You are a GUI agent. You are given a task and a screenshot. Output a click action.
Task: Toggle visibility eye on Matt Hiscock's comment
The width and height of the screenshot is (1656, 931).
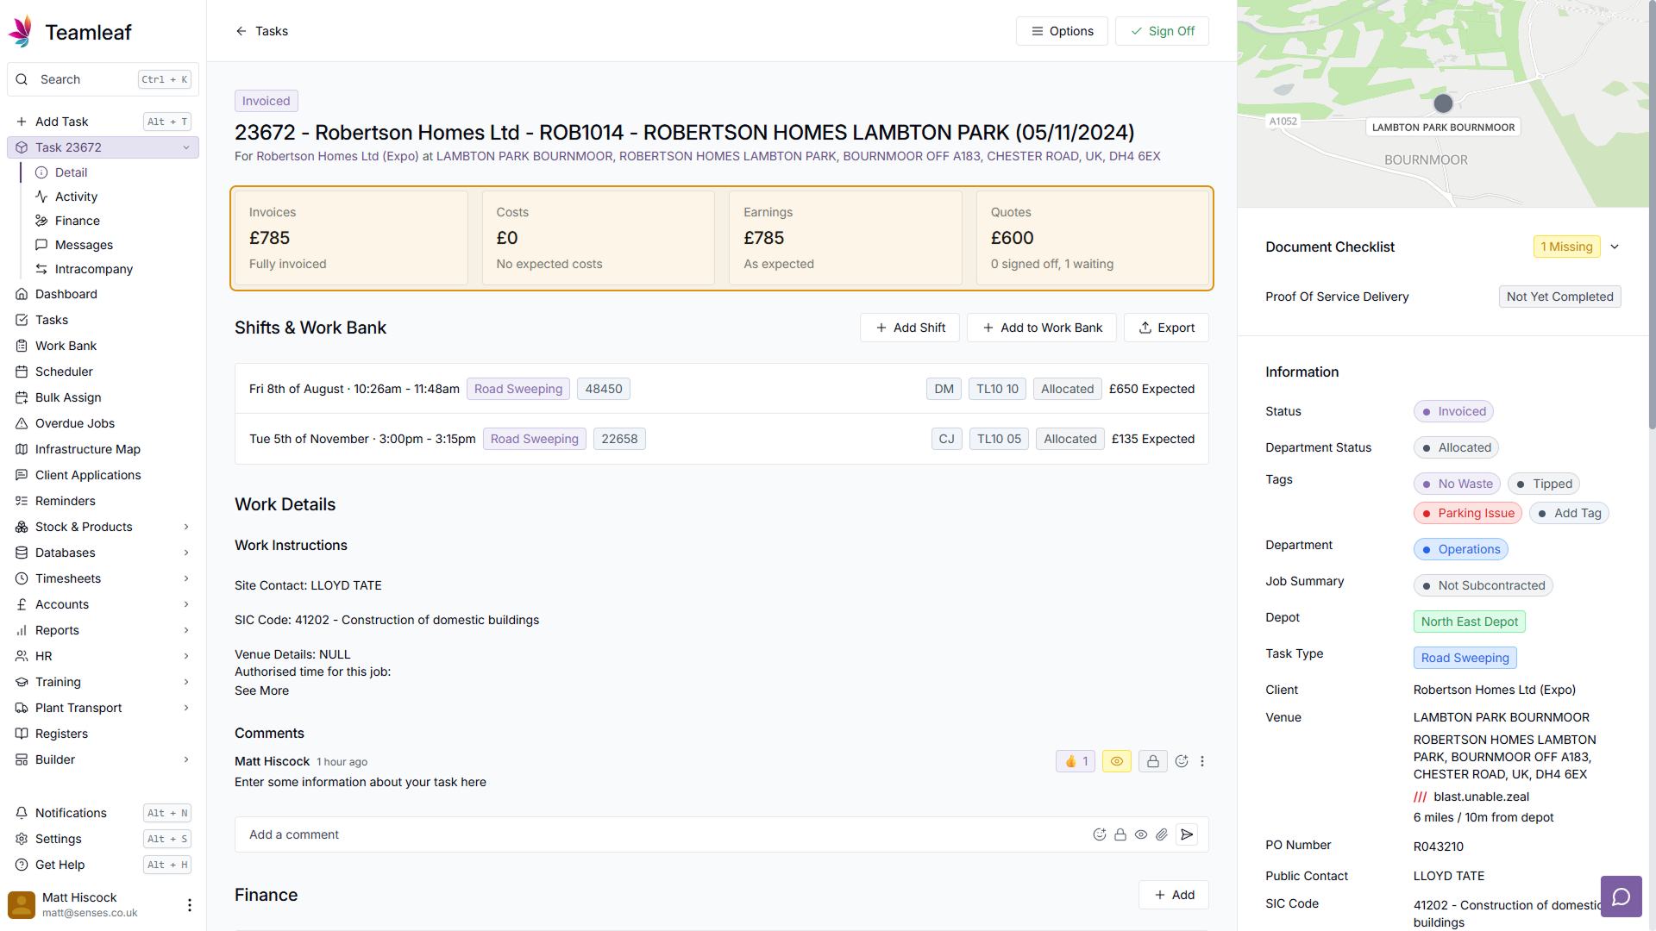1117,761
